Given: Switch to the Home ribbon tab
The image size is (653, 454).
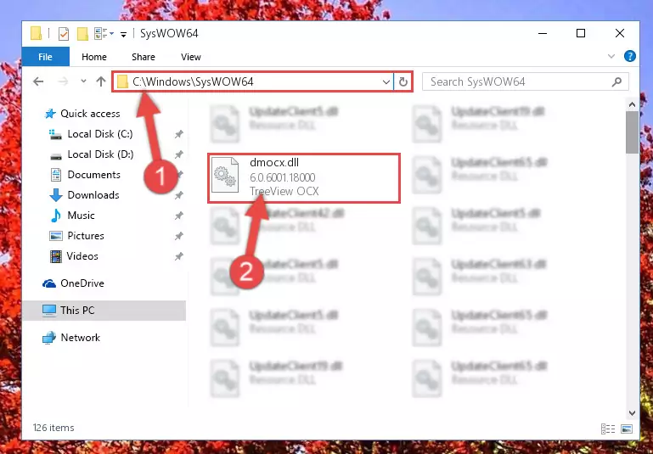Looking at the screenshot, I should [x=94, y=57].
